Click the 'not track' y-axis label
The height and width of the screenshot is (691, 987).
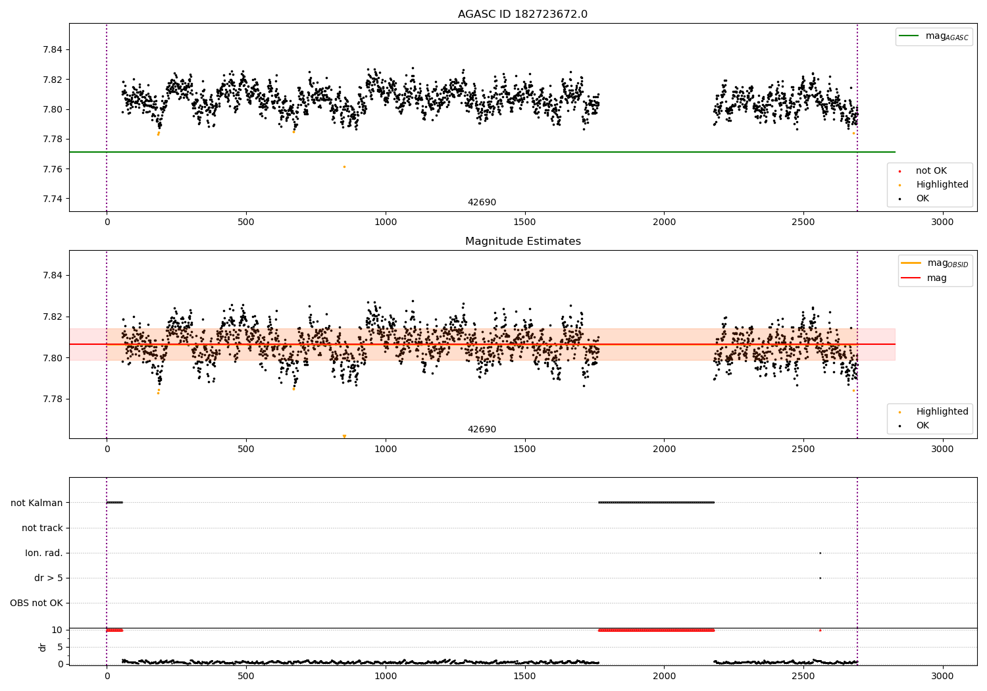click(42, 528)
